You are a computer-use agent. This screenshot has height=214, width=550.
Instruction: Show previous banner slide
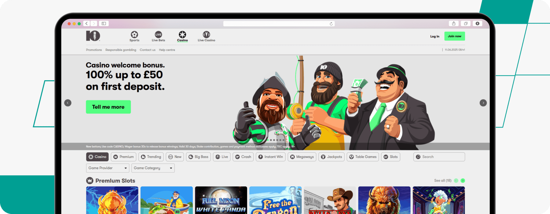68,103
